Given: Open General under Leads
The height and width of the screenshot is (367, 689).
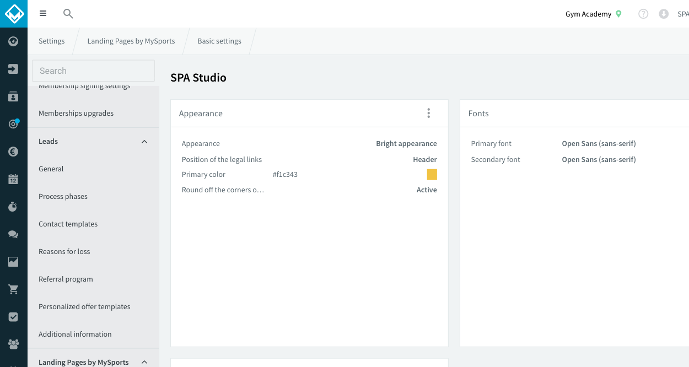Looking at the screenshot, I should coord(93,169).
